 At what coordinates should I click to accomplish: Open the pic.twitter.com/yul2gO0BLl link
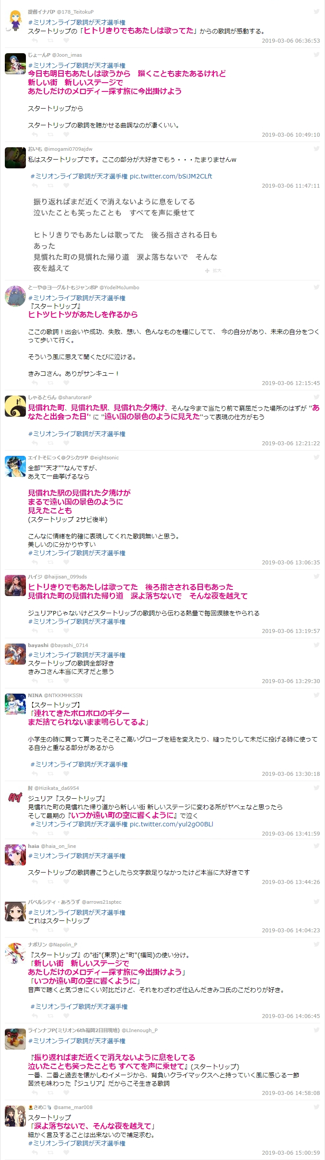pyautogui.click(x=171, y=824)
